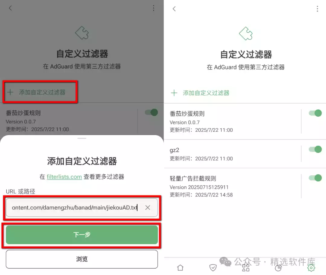Open the shield protection tab
The image size is (326, 275).
tap(213, 268)
